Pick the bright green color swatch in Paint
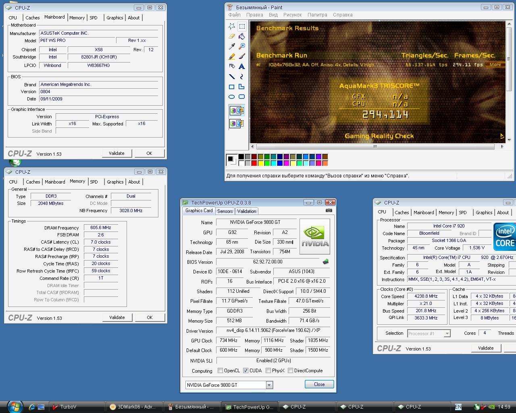 coord(267,163)
